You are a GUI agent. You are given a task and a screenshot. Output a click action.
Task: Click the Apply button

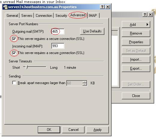(97, 130)
